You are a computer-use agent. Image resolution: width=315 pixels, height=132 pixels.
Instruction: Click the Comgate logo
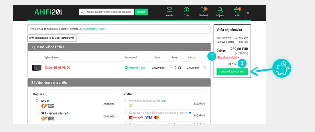pyautogui.click(x=136, y=117)
